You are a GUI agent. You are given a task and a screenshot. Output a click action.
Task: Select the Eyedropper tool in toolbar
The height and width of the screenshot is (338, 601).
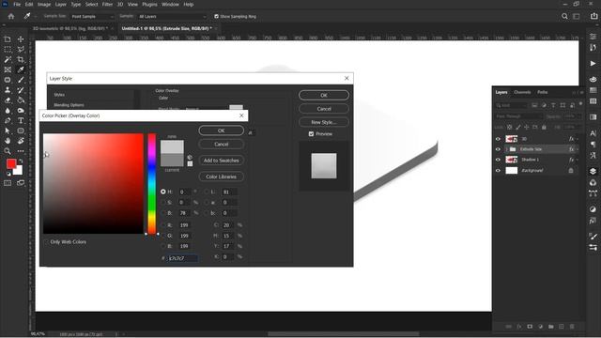(21, 69)
